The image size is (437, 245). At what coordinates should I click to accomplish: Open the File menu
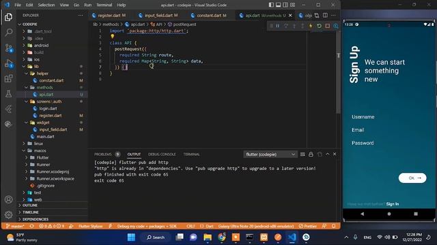click(x=18, y=5)
